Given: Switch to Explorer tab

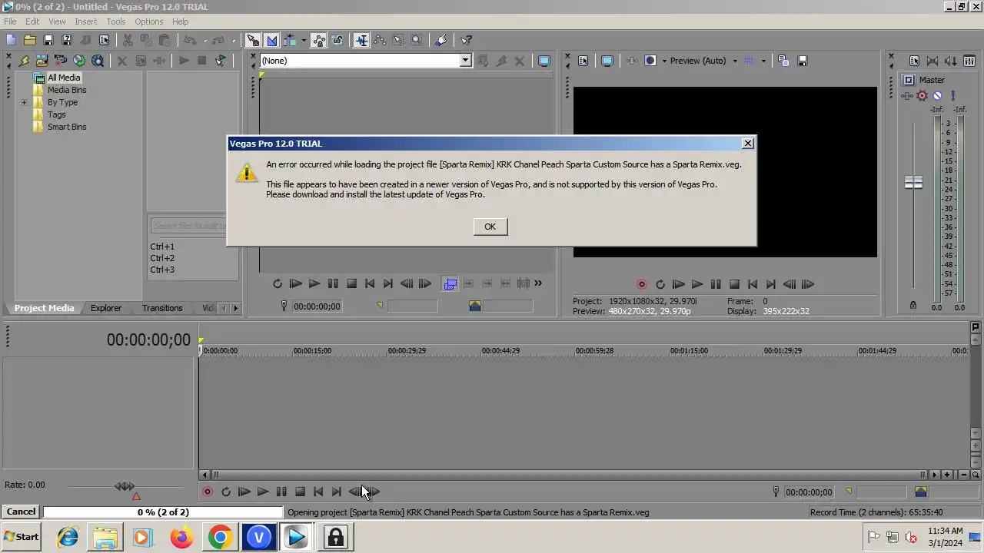Looking at the screenshot, I should (x=106, y=308).
